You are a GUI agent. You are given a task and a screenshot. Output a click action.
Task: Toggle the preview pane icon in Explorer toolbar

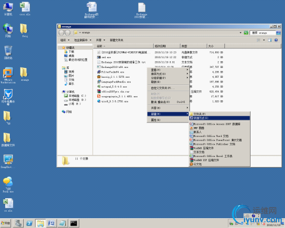pyautogui.click(x=270, y=40)
